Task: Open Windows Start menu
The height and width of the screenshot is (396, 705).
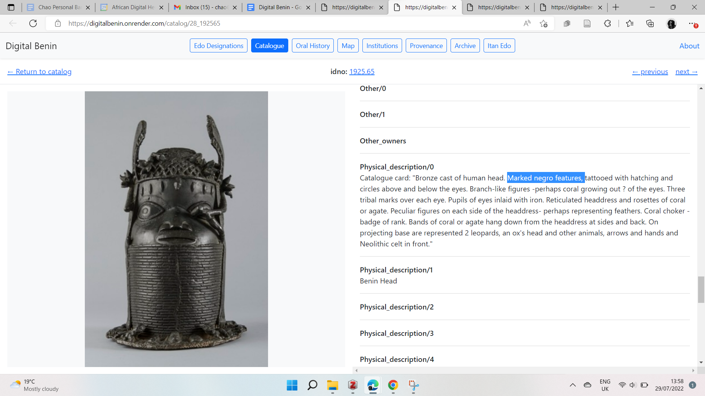Action: (x=292, y=385)
